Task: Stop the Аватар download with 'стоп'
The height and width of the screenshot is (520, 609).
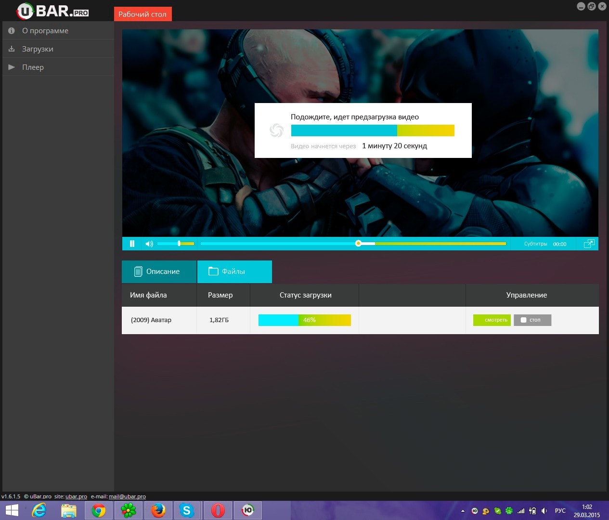Action: pos(532,320)
